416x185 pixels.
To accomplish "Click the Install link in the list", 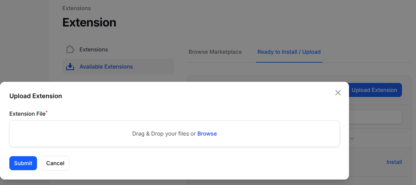I will point(394,162).
